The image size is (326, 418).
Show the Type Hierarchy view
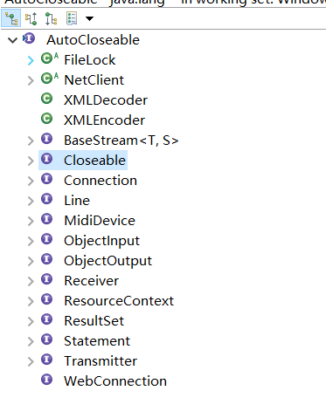pyautogui.click(x=11, y=18)
